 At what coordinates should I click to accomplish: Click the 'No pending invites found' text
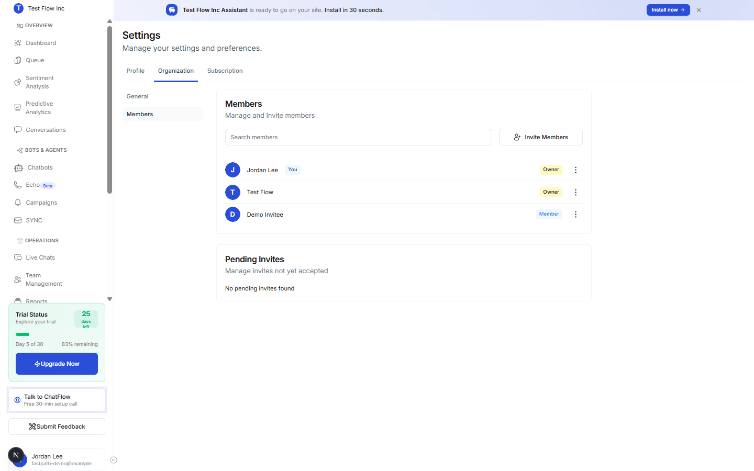point(260,288)
